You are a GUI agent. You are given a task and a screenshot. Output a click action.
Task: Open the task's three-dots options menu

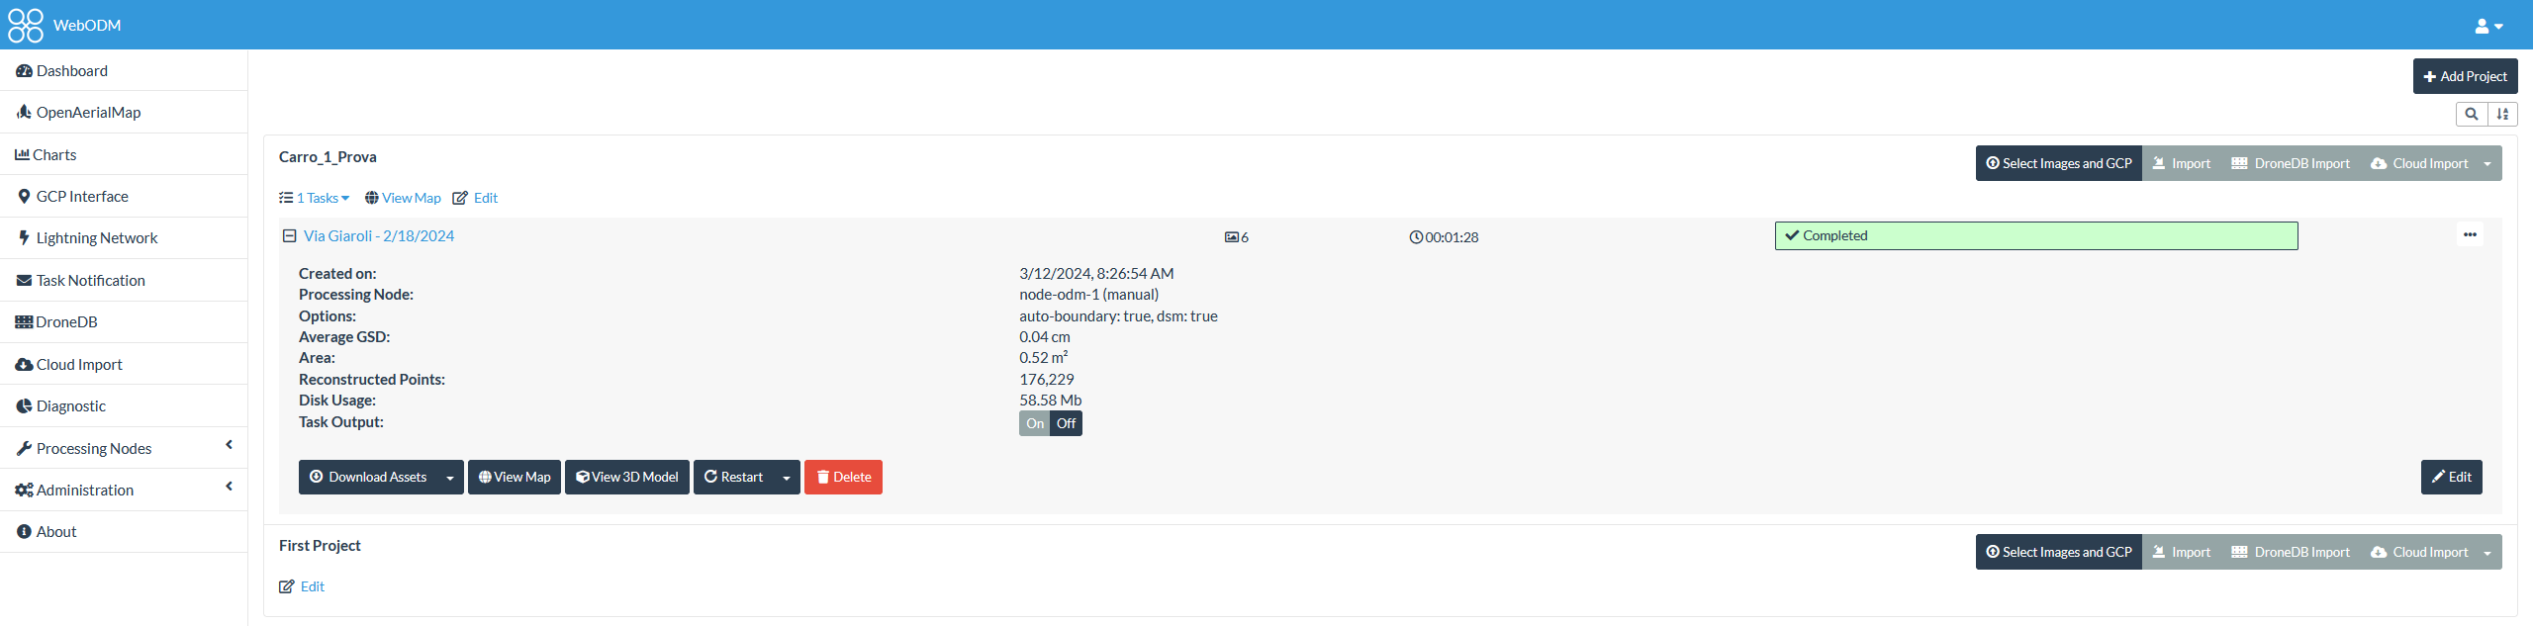click(2470, 235)
